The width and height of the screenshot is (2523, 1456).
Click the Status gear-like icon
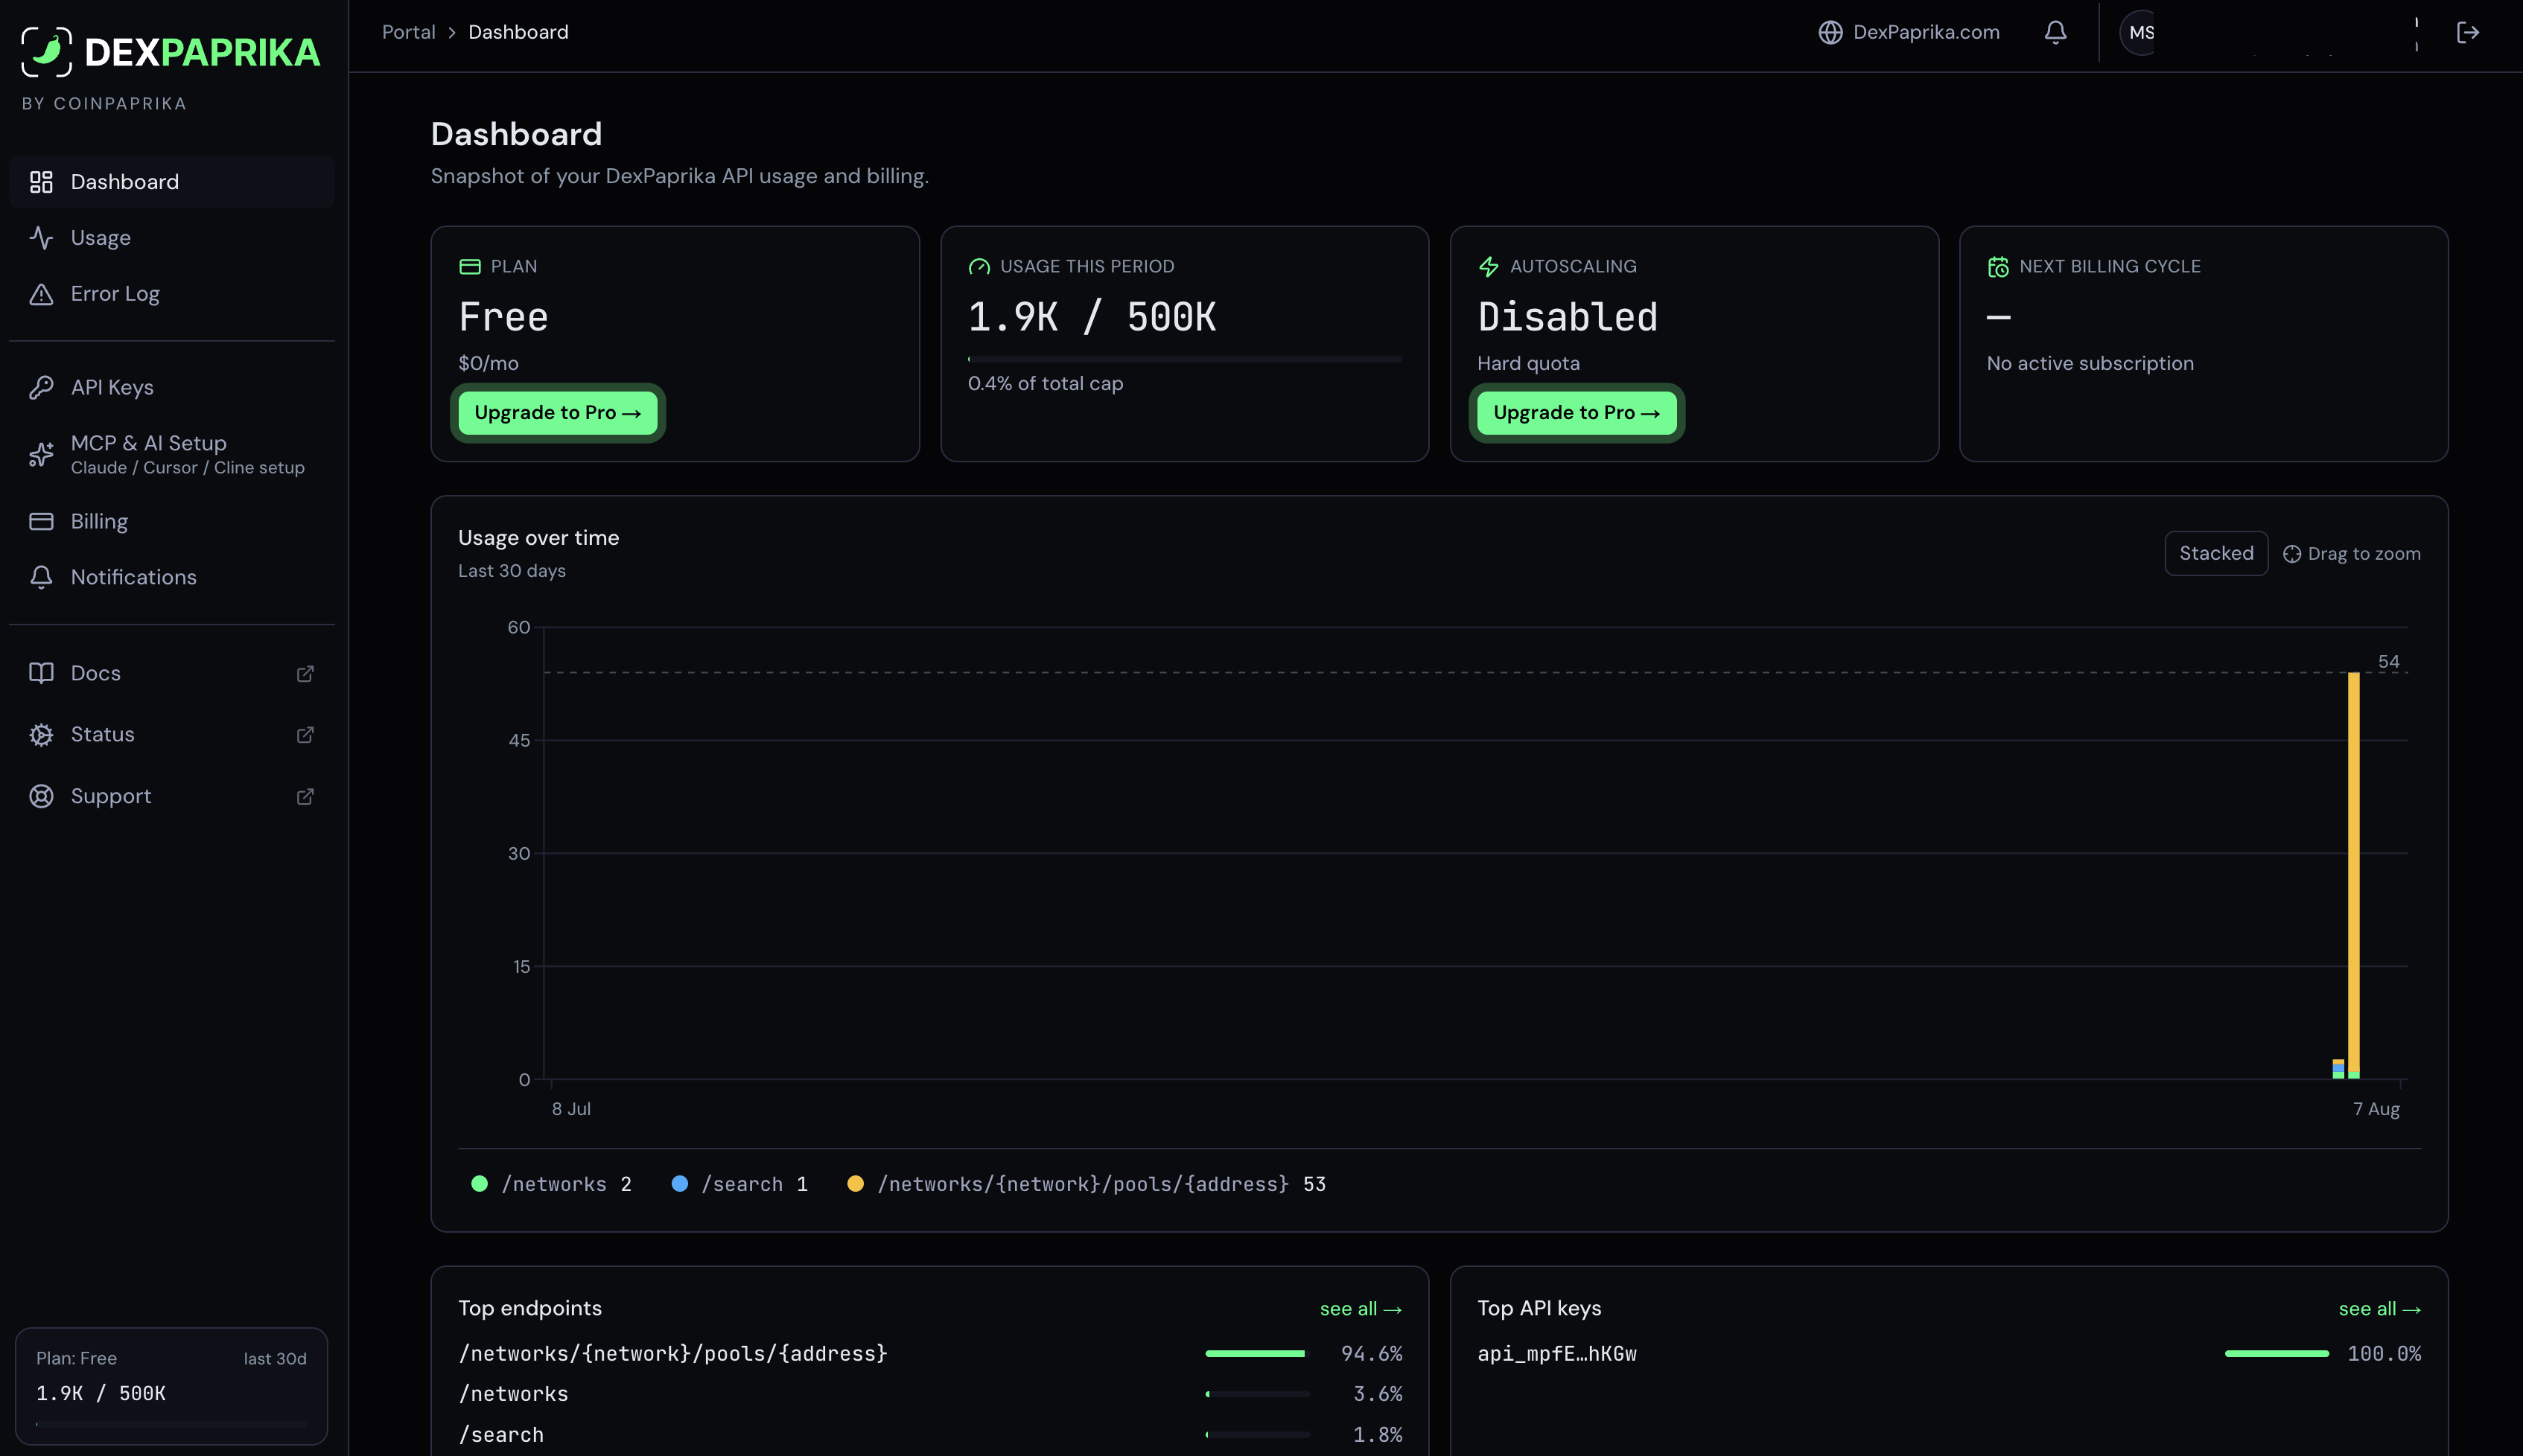[41, 735]
